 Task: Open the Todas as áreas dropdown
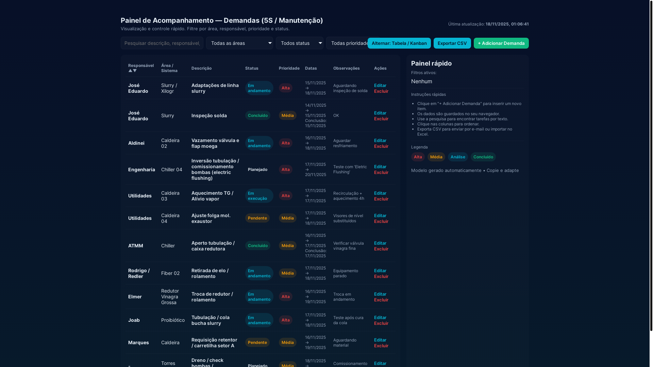239,43
